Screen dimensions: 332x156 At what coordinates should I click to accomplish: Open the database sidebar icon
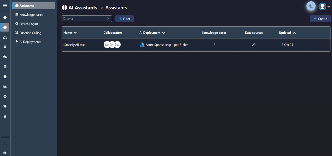pyautogui.click(x=5, y=67)
